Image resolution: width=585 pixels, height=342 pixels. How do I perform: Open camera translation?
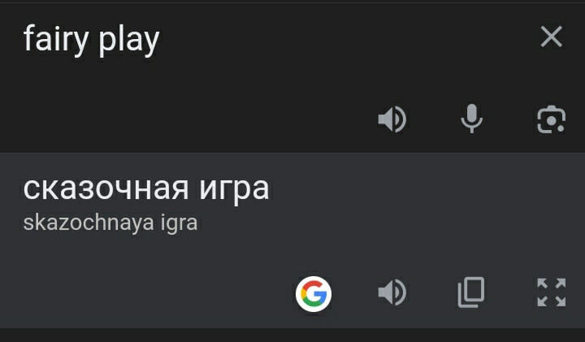[551, 119]
